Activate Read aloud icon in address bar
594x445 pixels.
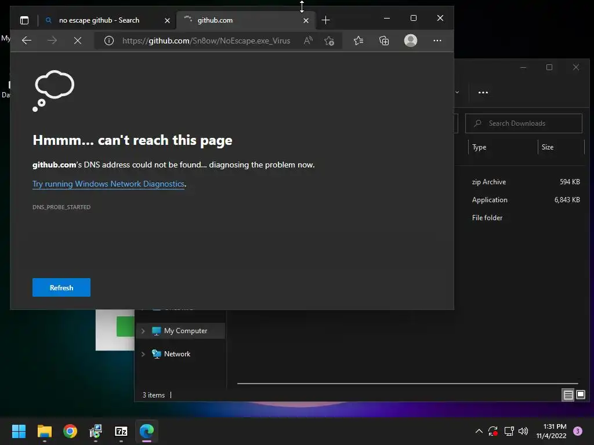coord(308,41)
